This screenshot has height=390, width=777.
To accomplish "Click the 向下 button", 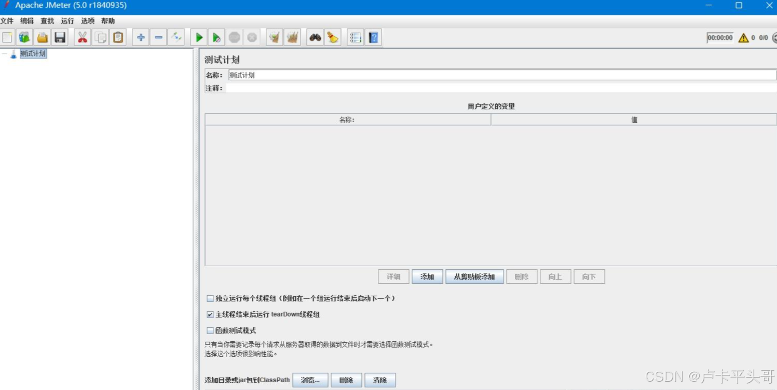I will click(x=589, y=277).
